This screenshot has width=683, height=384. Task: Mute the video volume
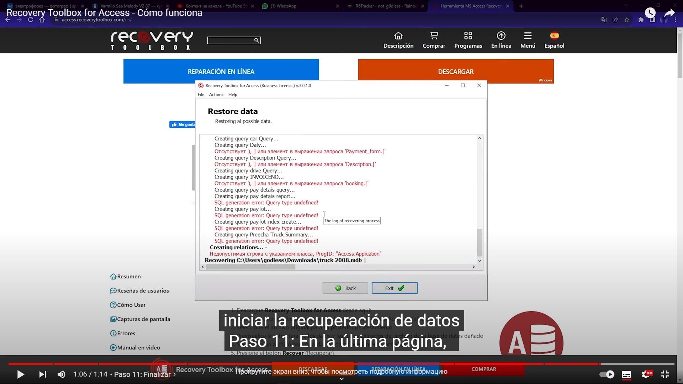point(61,374)
